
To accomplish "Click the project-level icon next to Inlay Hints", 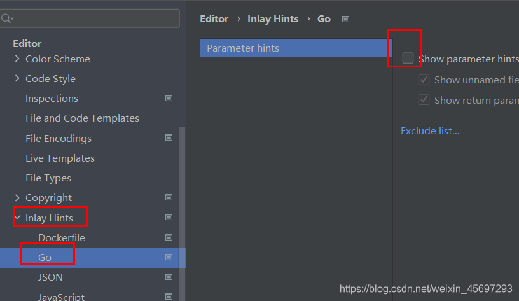I will coord(169,217).
